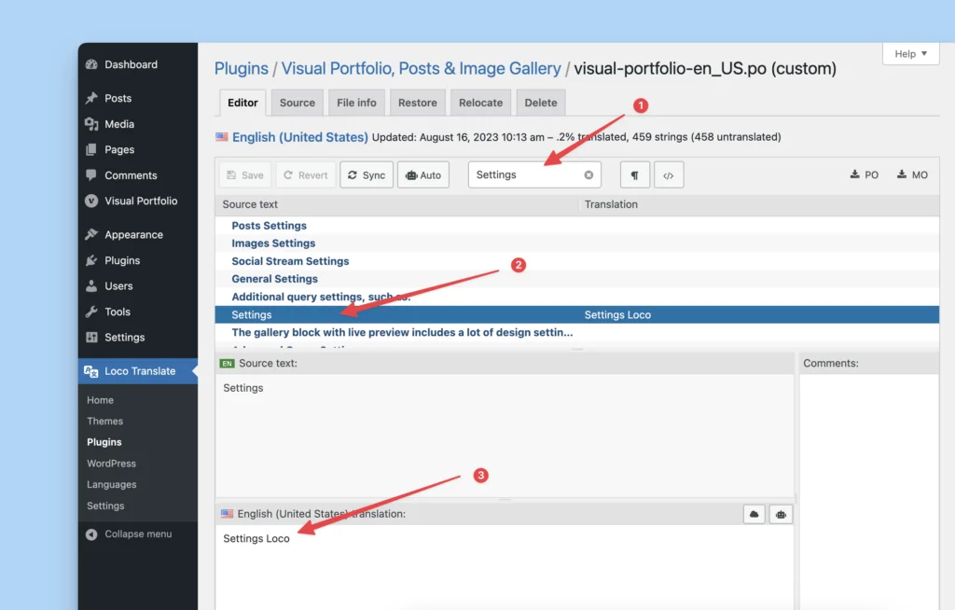This screenshot has height=610, width=955.
Task: Open the File info tab
Action: (x=356, y=103)
